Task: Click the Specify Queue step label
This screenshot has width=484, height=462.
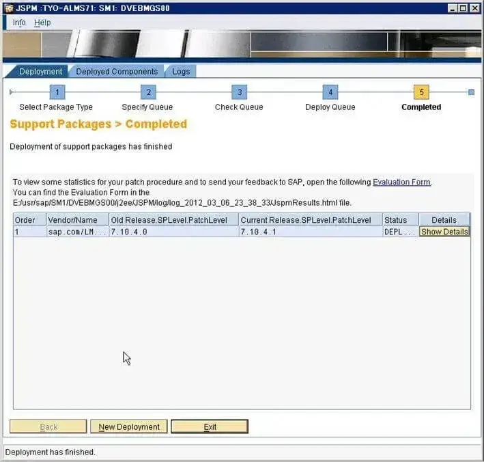Action: (147, 107)
